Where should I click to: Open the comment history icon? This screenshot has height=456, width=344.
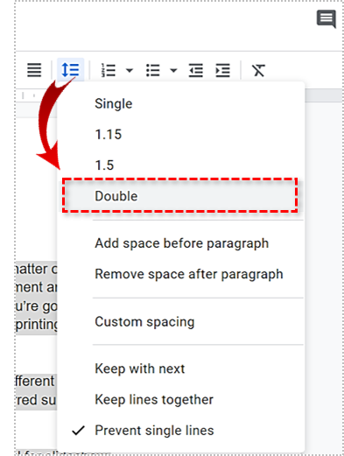click(x=326, y=19)
